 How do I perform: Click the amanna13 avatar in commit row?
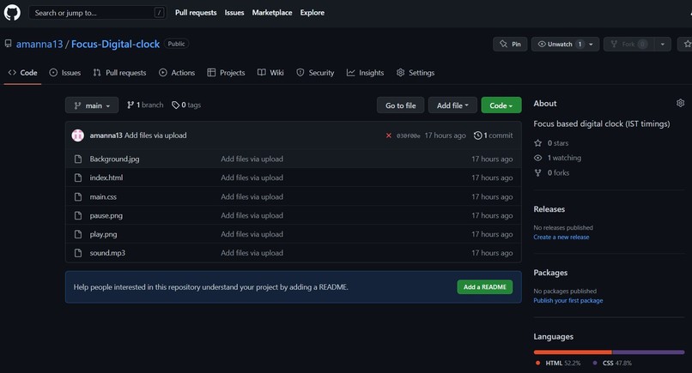coord(77,135)
